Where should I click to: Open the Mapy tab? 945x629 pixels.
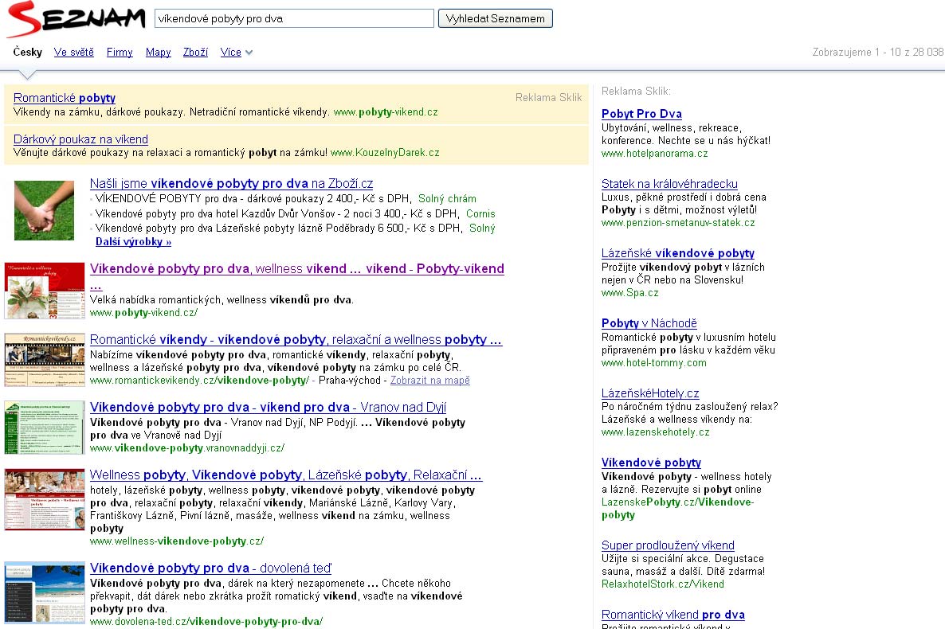[158, 52]
